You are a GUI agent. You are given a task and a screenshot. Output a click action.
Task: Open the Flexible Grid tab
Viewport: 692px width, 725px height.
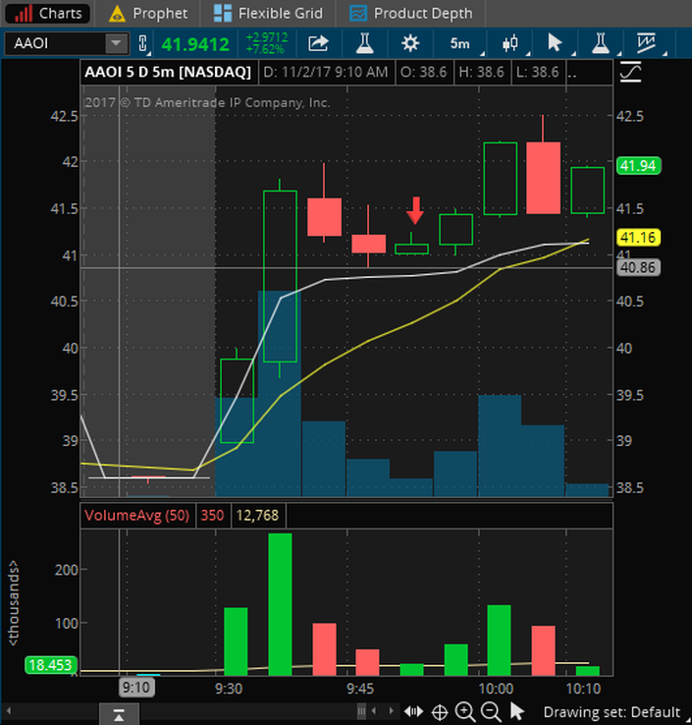(x=268, y=13)
